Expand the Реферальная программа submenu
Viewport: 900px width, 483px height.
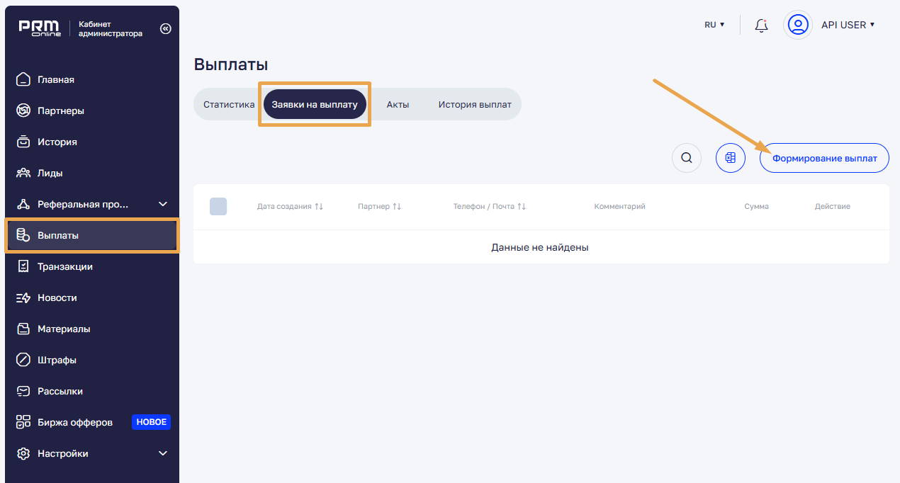[162, 204]
